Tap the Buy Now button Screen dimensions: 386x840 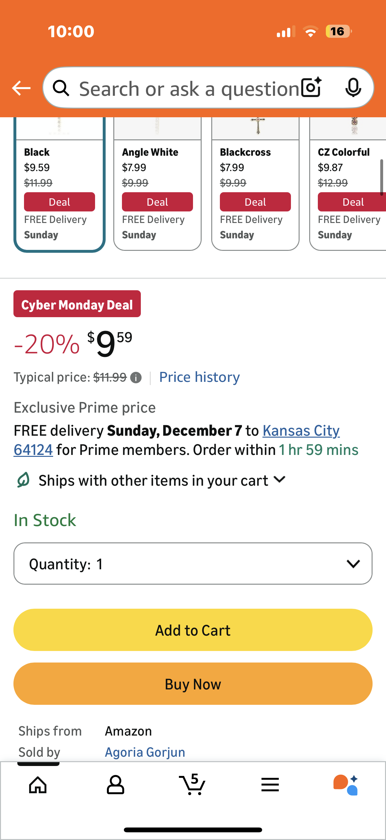(193, 683)
